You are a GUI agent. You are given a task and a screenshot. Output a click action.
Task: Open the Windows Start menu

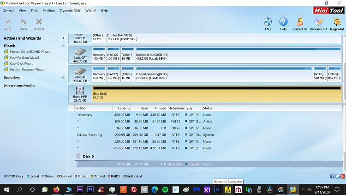pyautogui.click(x=6, y=189)
